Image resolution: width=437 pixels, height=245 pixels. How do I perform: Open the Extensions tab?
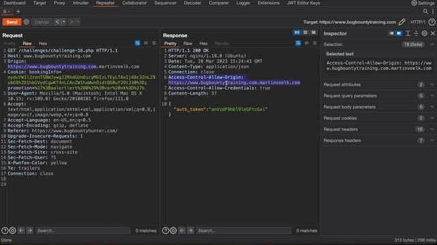268,3
